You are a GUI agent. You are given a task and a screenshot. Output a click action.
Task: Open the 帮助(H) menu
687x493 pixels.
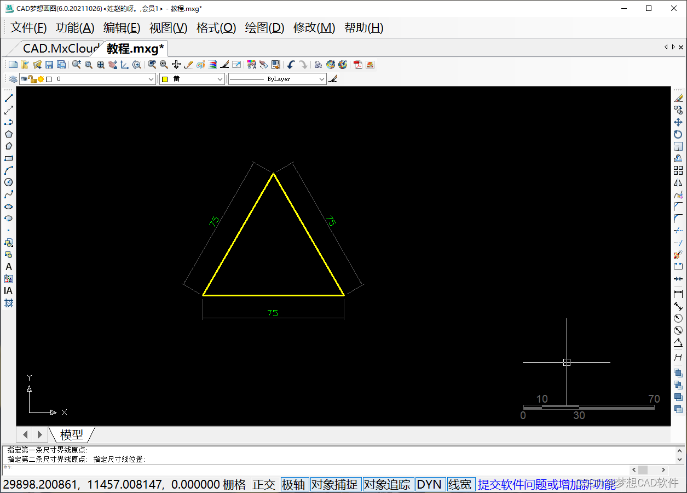pyautogui.click(x=364, y=28)
